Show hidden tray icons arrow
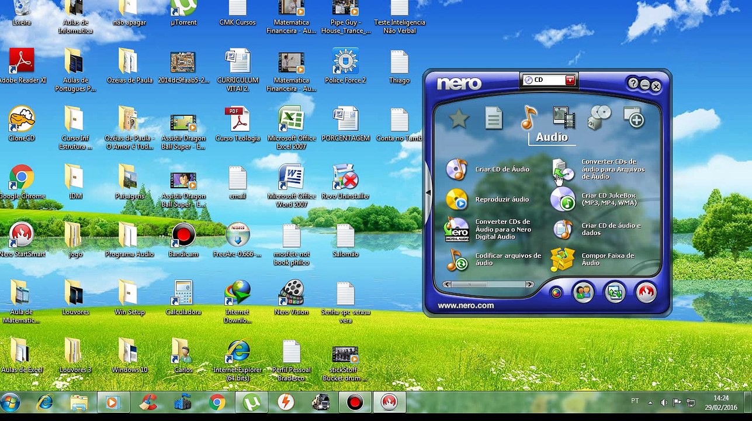The image size is (752, 421). (x=650, y=402)
